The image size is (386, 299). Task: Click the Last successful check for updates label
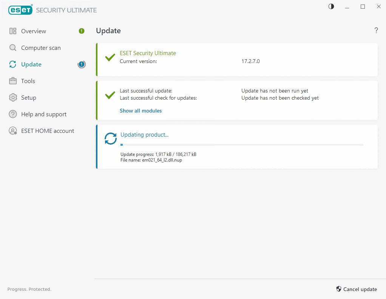click(158, 98)
